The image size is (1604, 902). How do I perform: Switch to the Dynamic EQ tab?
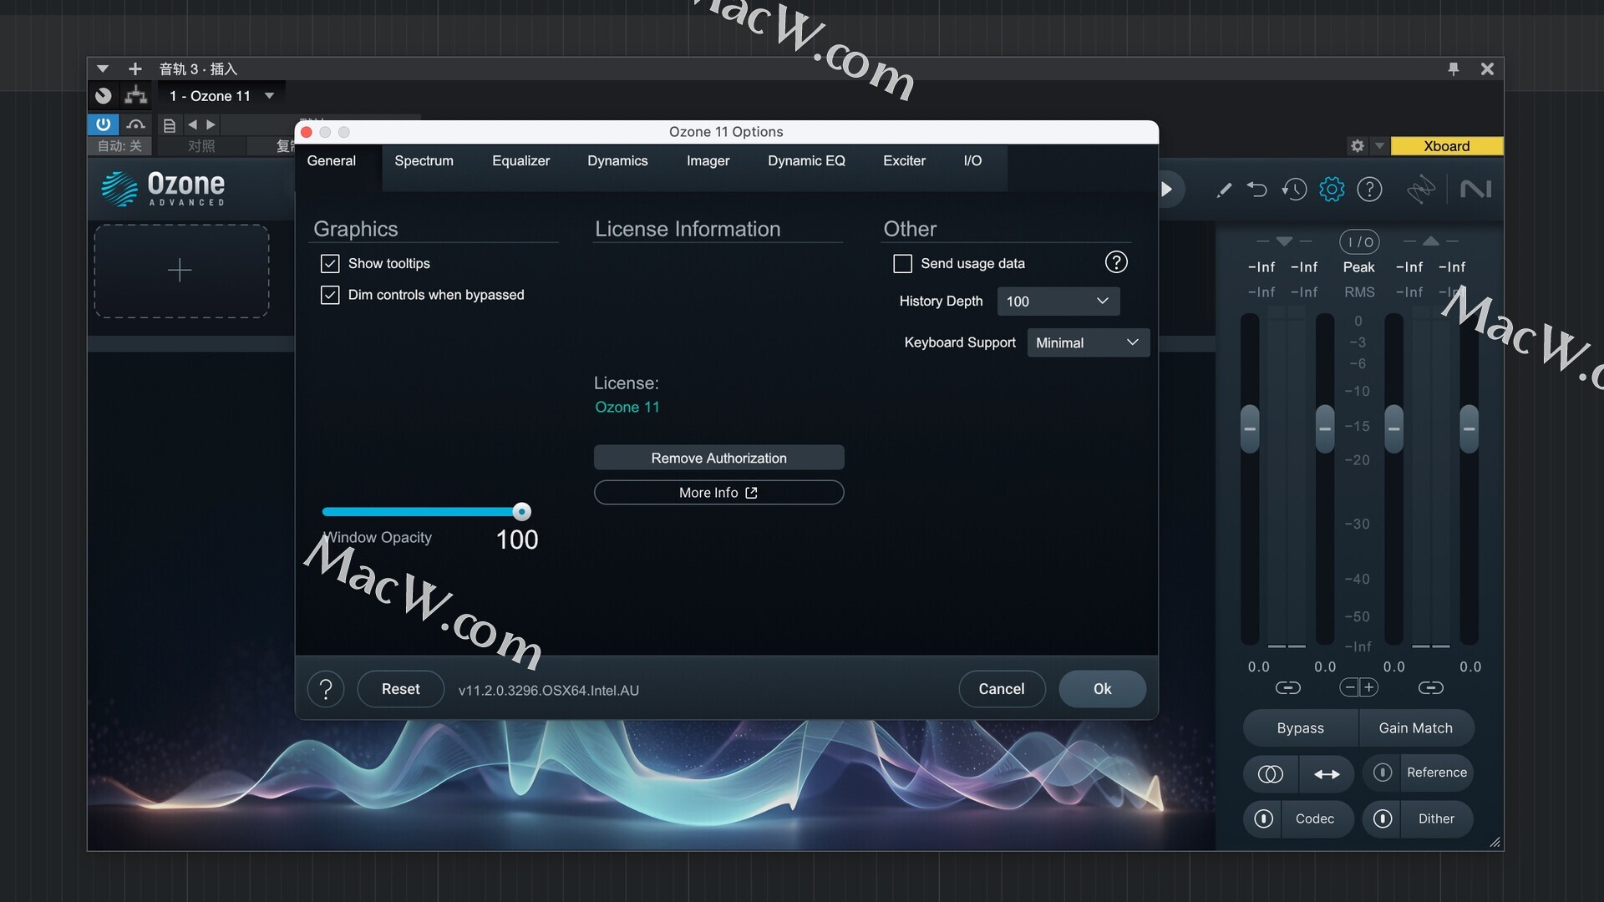point(806,161)
